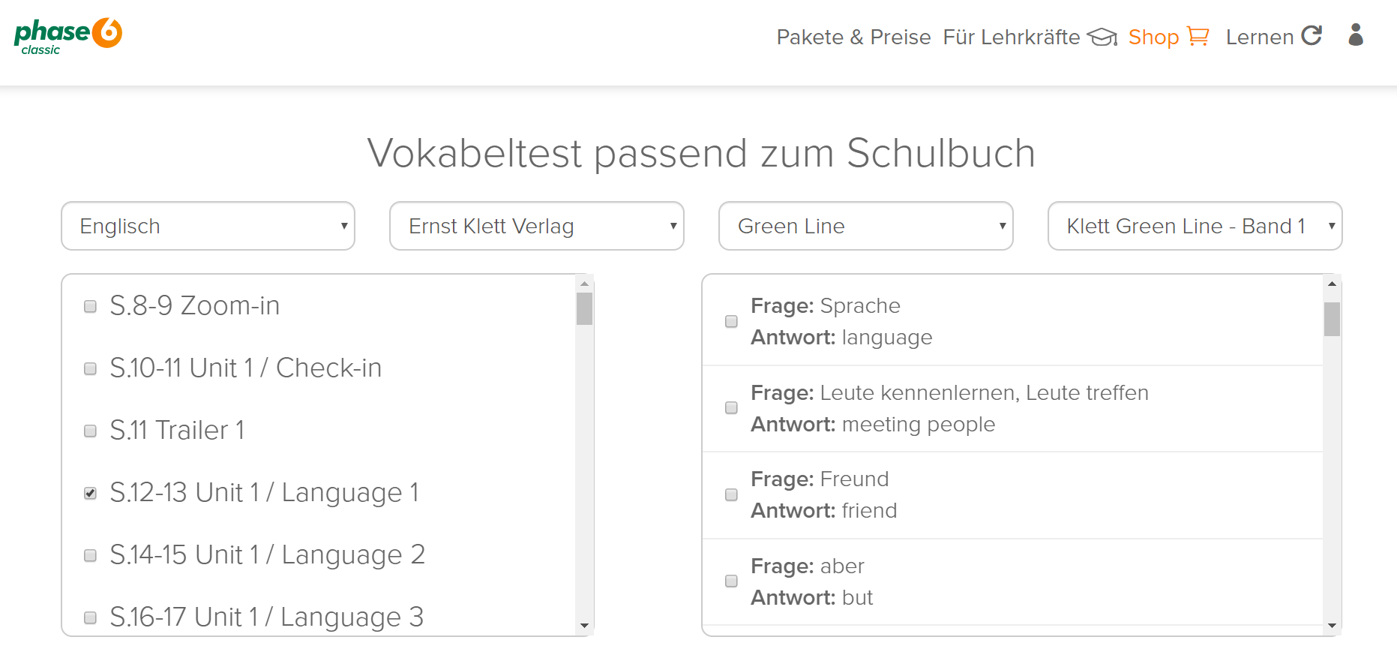This screenshot has width=1397, height=658.
Task: Uncheck S.12-13 Unit 1 / Language 1
Action: click(x=90, y=493)
